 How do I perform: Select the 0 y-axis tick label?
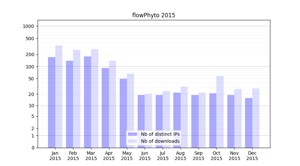coord(33,148)
